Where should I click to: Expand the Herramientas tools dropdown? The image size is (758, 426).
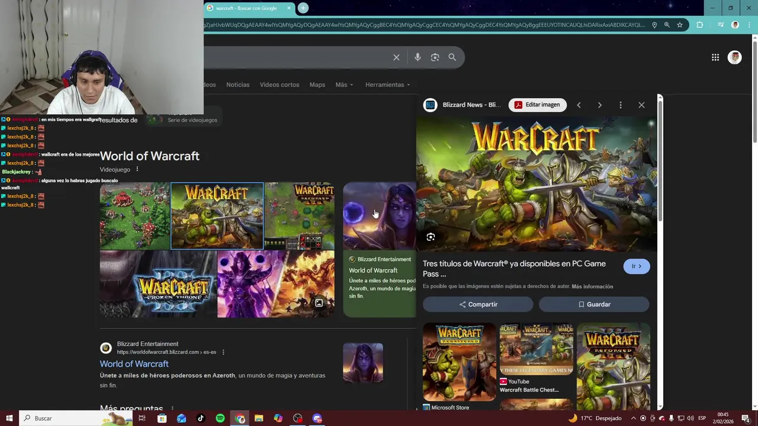tap(387, 85)
